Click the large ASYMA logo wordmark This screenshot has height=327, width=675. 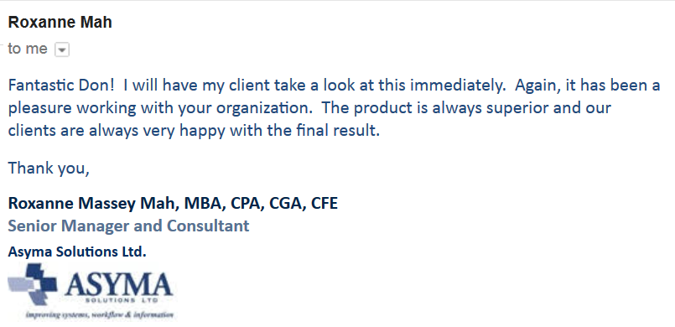click(119, 284)
